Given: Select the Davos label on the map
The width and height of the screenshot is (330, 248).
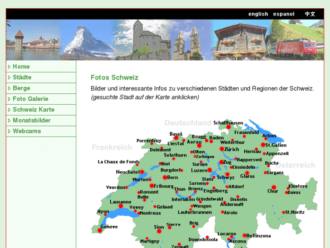Looking at the screenshot, I should [294, 192].
